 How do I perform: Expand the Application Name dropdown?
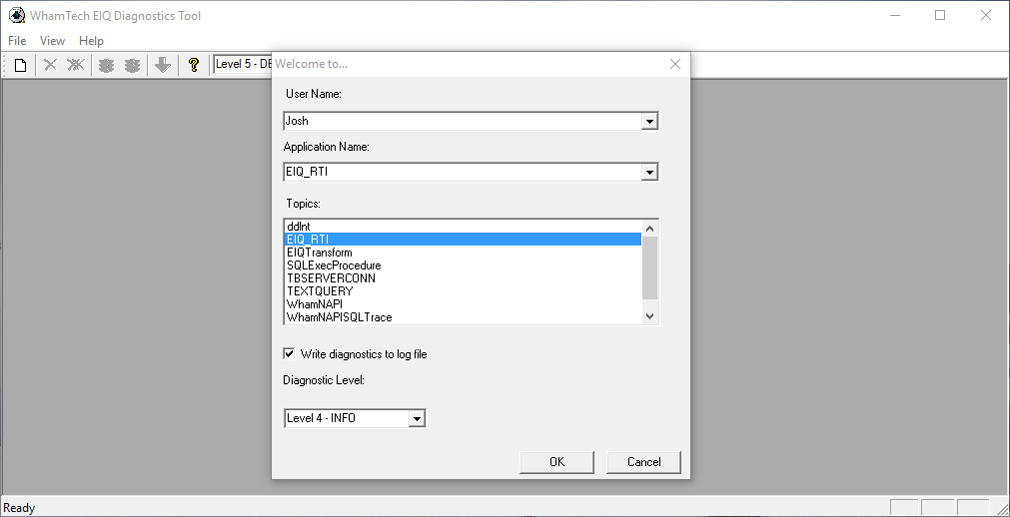[x=649, y=173]
